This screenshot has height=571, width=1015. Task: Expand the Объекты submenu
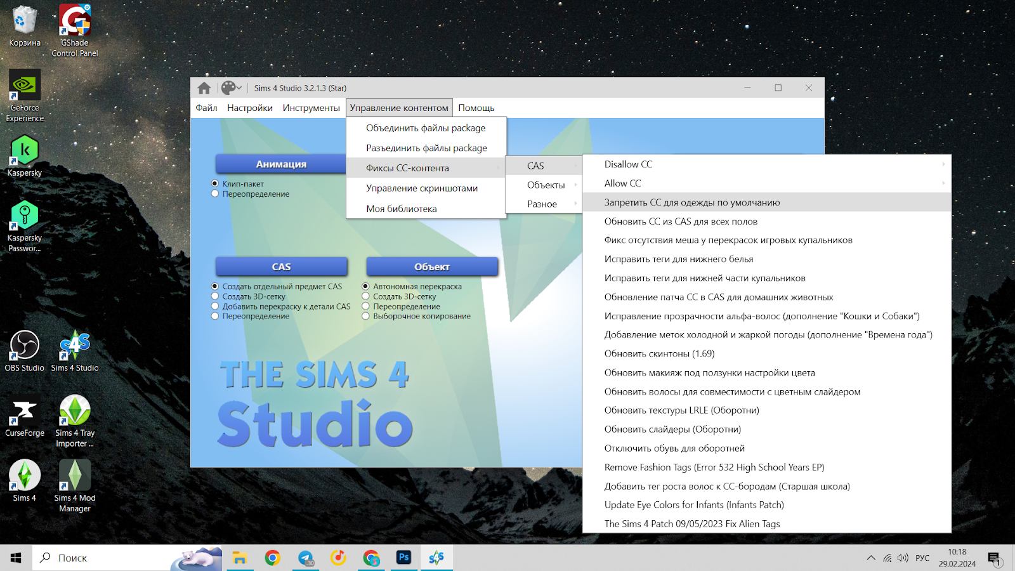point(544,185)
